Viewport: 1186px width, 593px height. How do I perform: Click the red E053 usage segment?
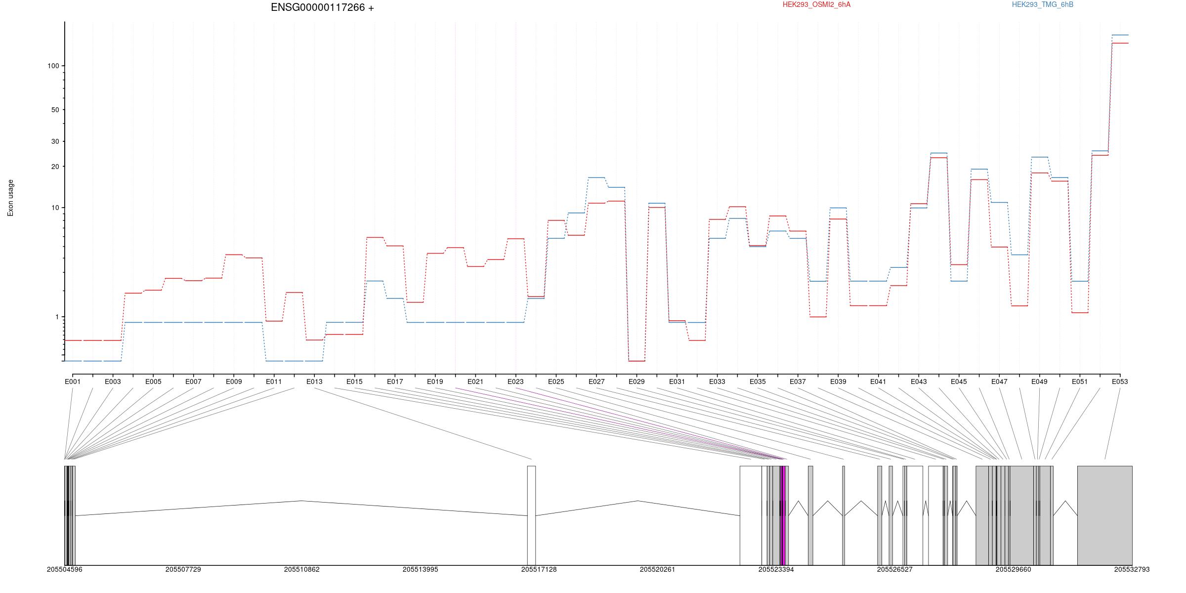[x=1120, y=43]
